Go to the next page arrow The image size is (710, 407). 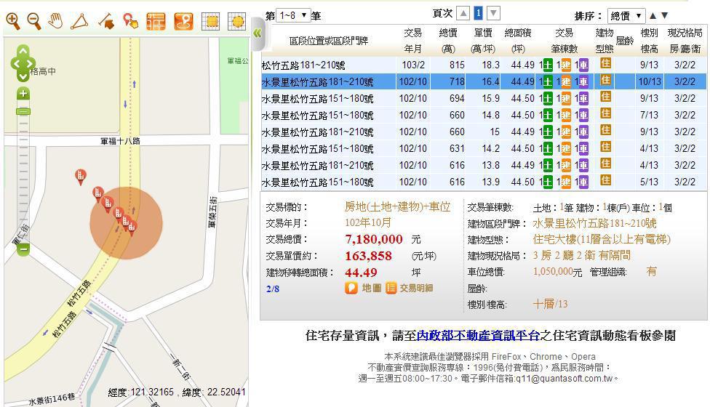point(493,13)
